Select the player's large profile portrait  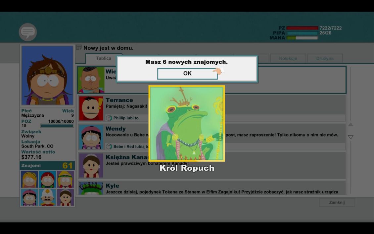coord(47,76)
